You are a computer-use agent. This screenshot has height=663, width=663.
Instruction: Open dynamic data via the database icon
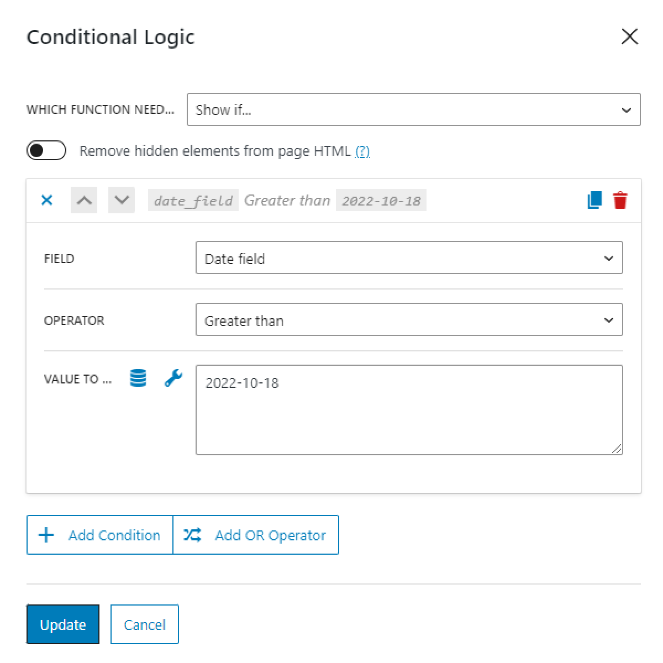(x=137, y=379)
